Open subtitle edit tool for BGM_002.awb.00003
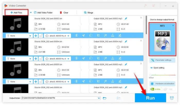The image size is (180, 105). pyautogui.click(x=120, y=35)
